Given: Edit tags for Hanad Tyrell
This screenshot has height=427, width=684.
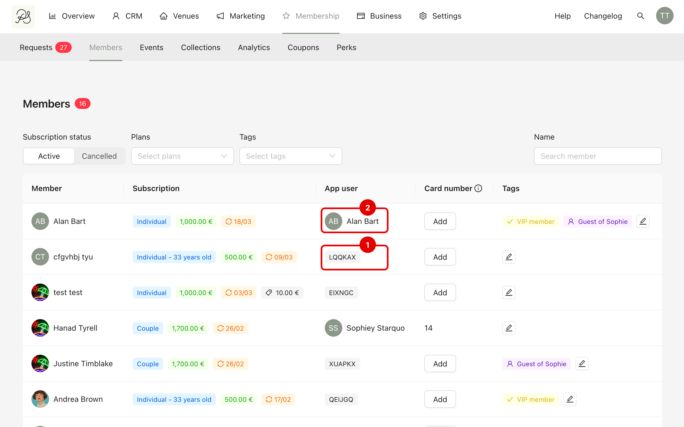Looking at the screenshot, I should 508,328.
